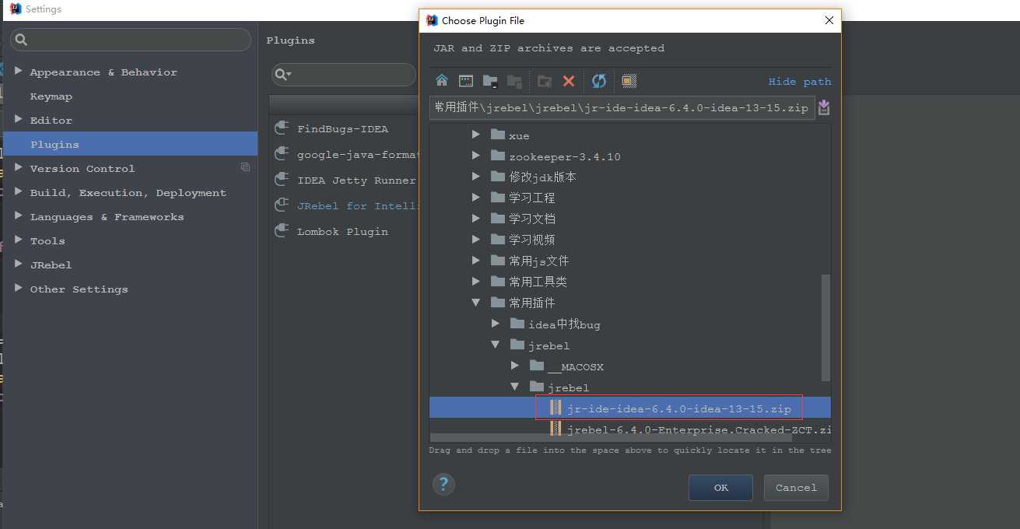Click the search icon in Settings search box
1020x529 pixels.
point(21,40)
